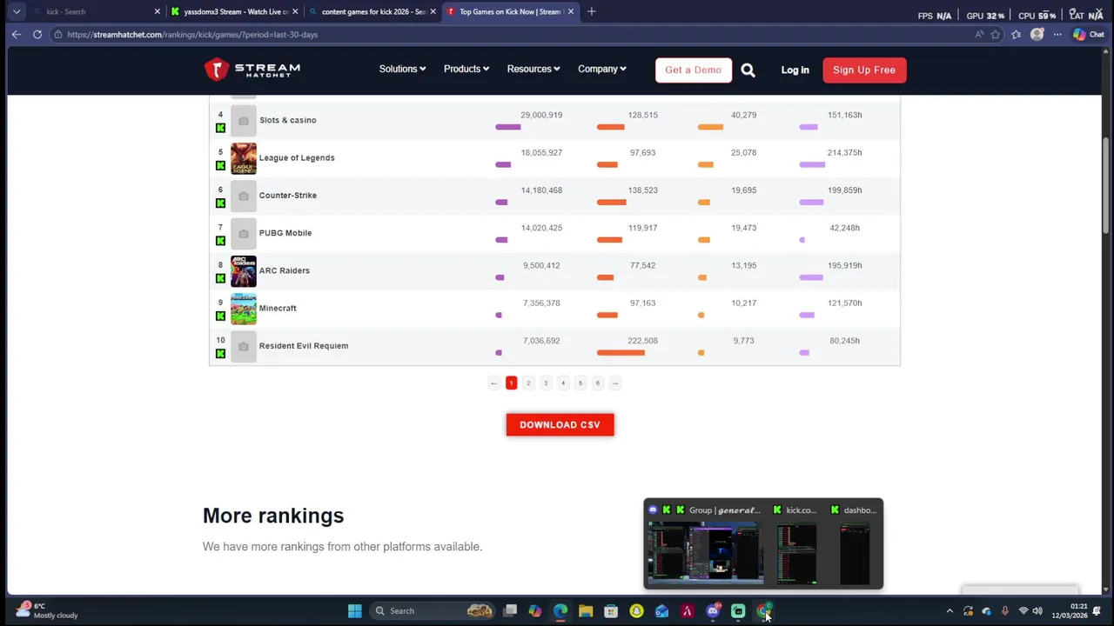Expand the Resources dropdown menu

click(x=534, y=70)
